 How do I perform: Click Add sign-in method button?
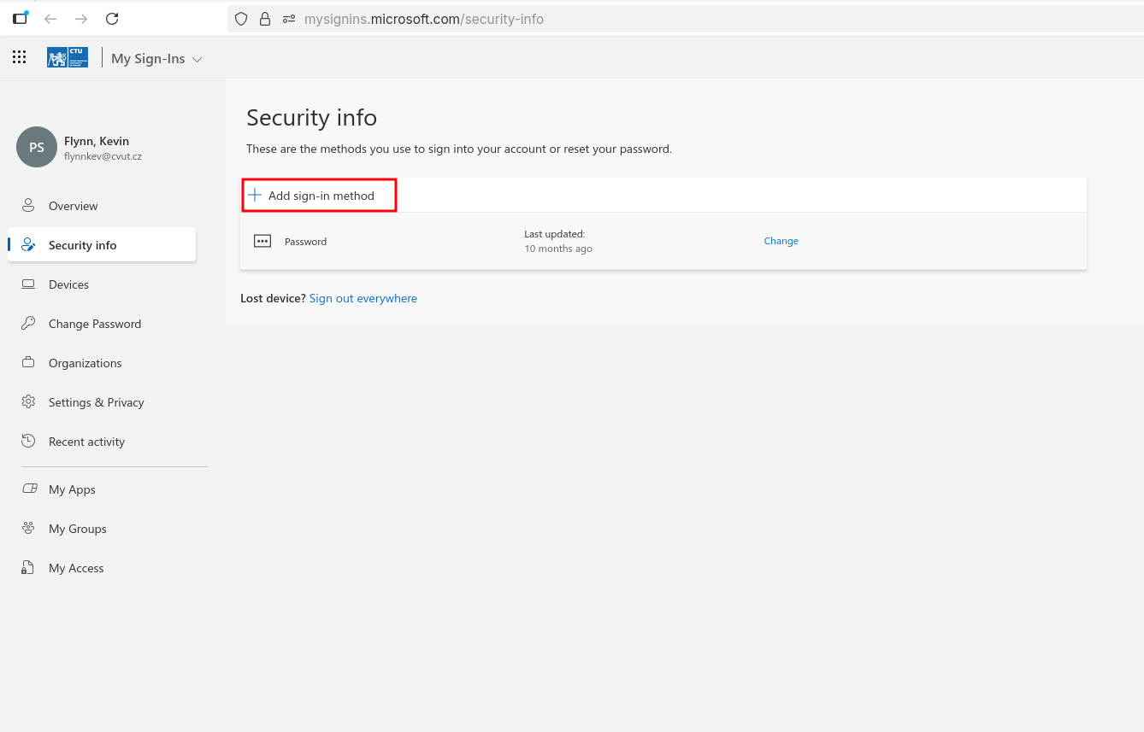click(319, 196)
